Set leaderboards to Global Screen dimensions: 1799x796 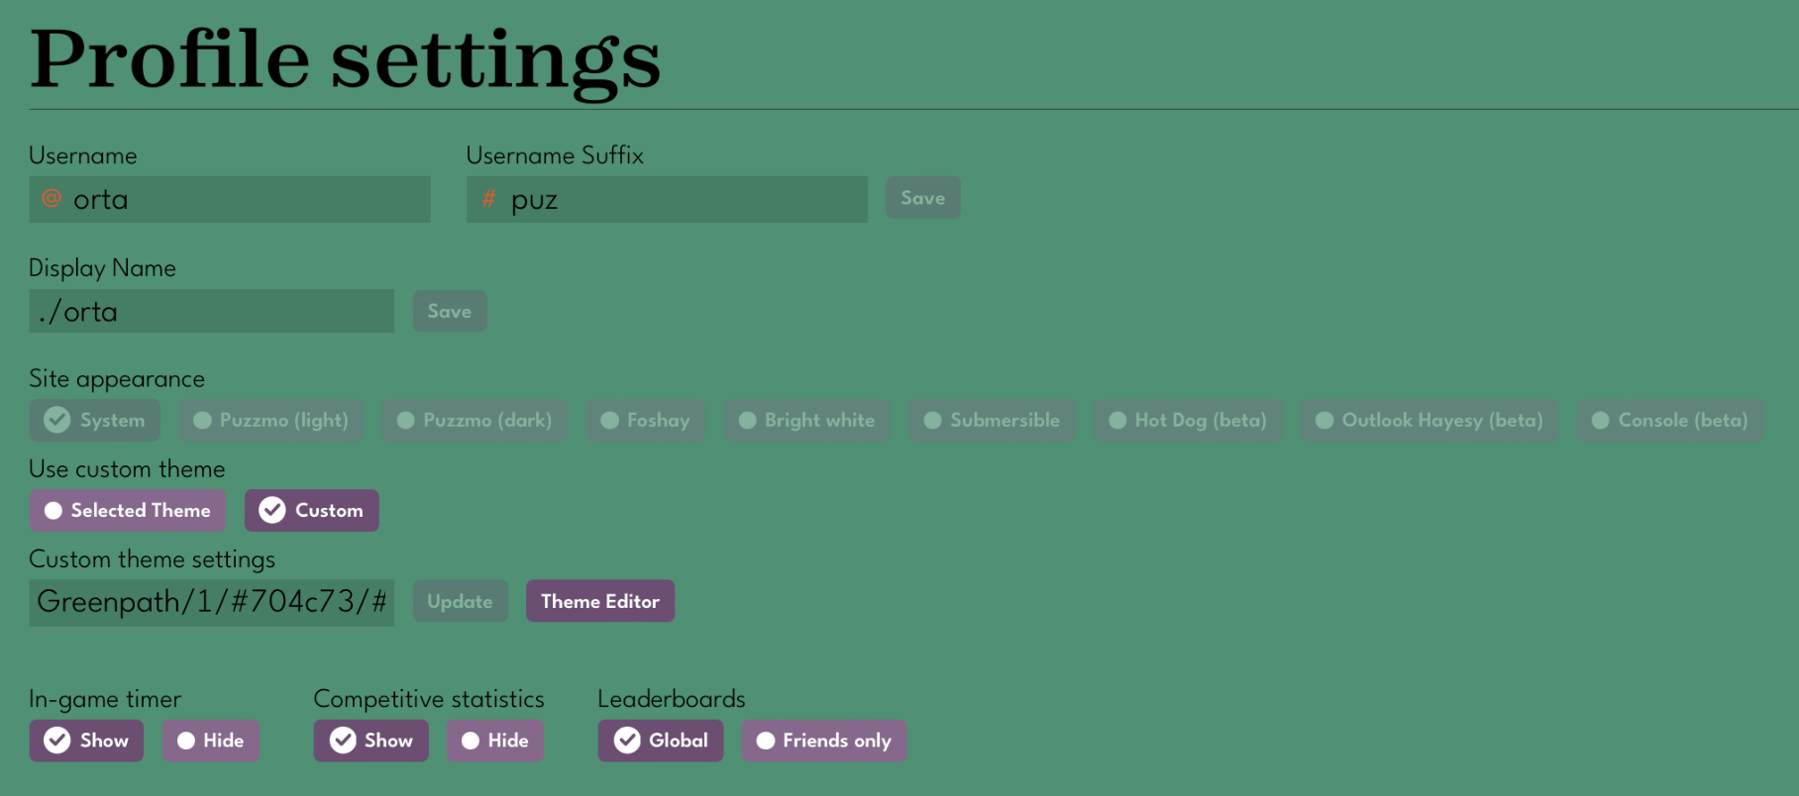tap(660, 741)
